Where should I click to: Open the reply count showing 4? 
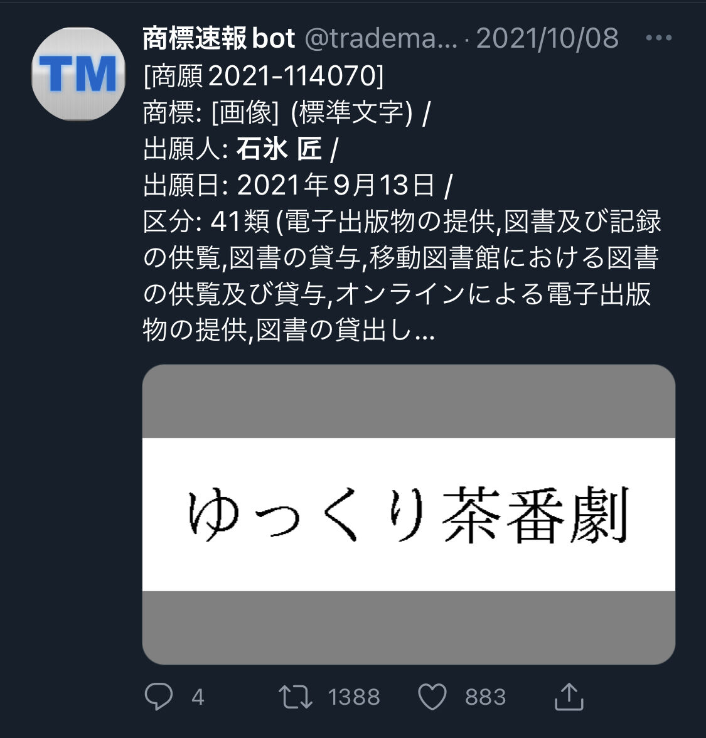point(198,697)
